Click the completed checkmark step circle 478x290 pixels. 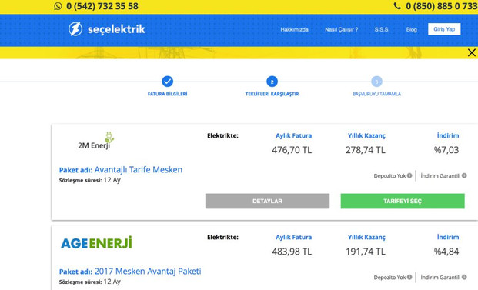(x=167, y=82)
